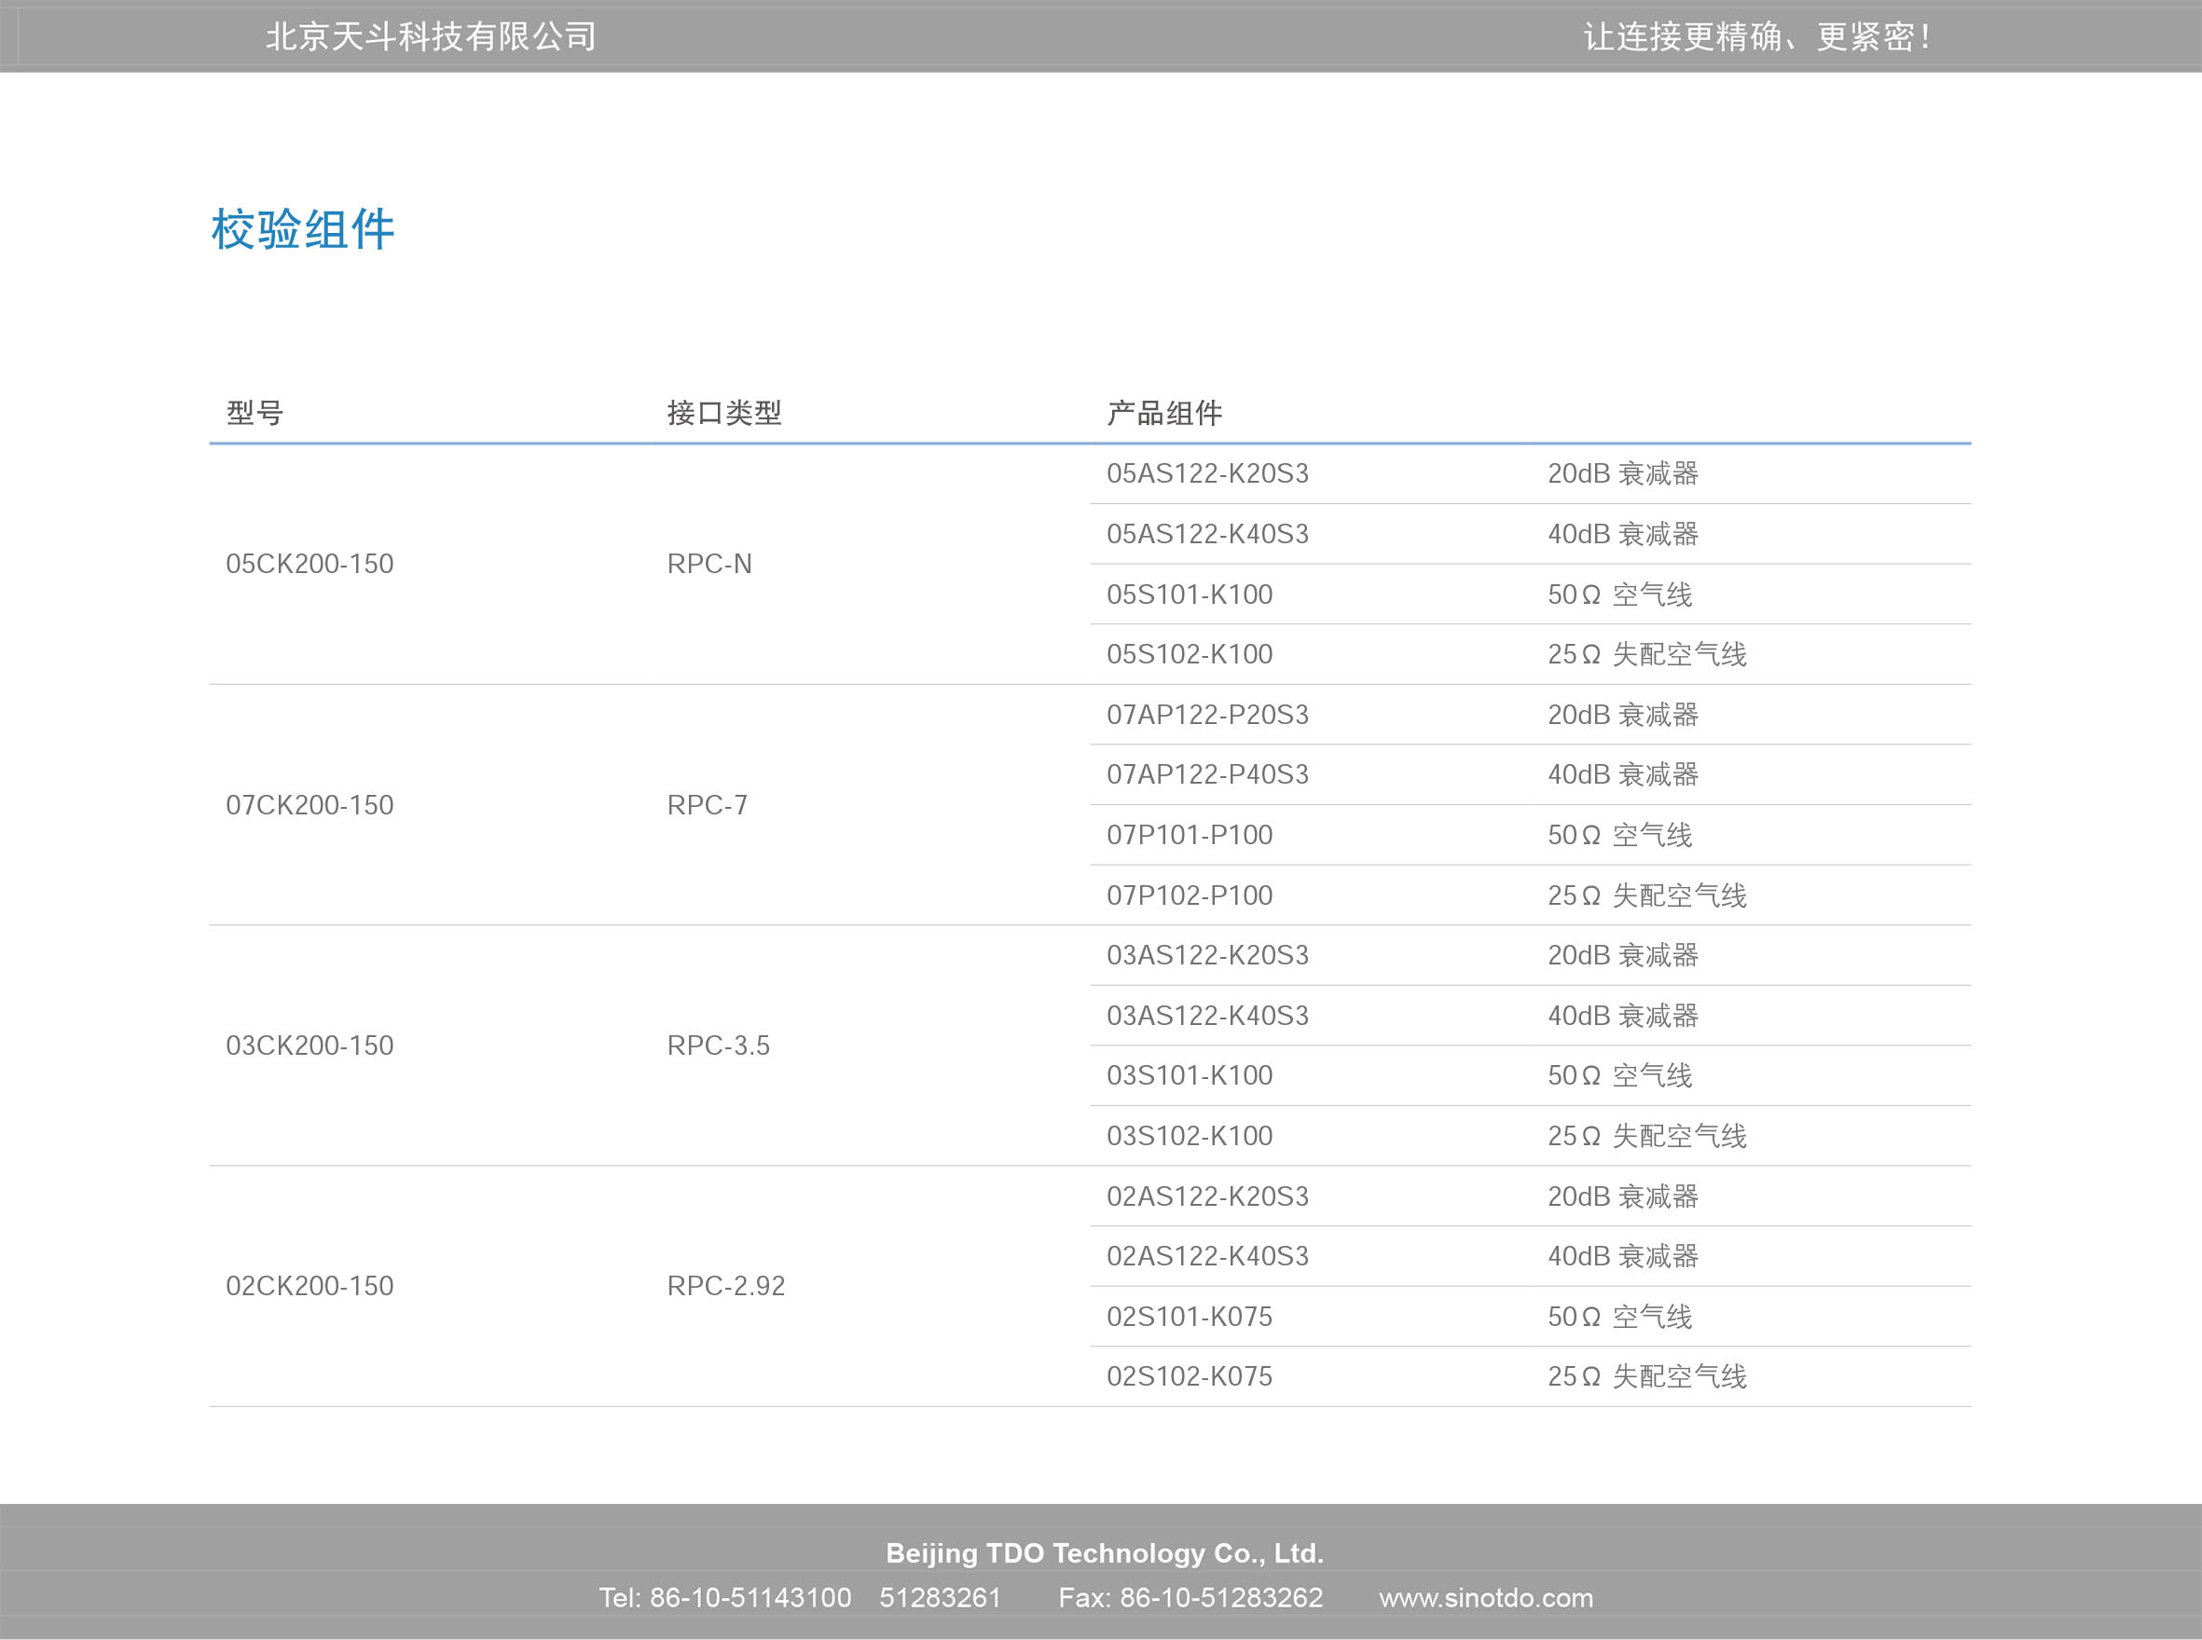Click 50Ω 空气线 in 03S101-K100 row
2202x1640 pixels.
[1620, 1075]
